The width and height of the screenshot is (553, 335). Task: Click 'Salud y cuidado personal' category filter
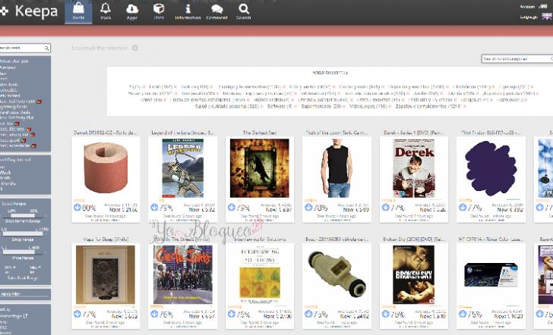[x=227, y=106]
